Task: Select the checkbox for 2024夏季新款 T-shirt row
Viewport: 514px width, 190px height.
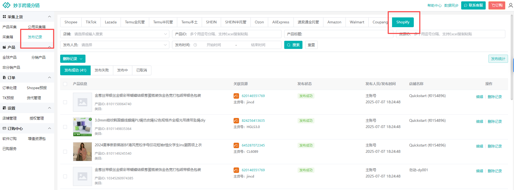Action: point(65,152)
